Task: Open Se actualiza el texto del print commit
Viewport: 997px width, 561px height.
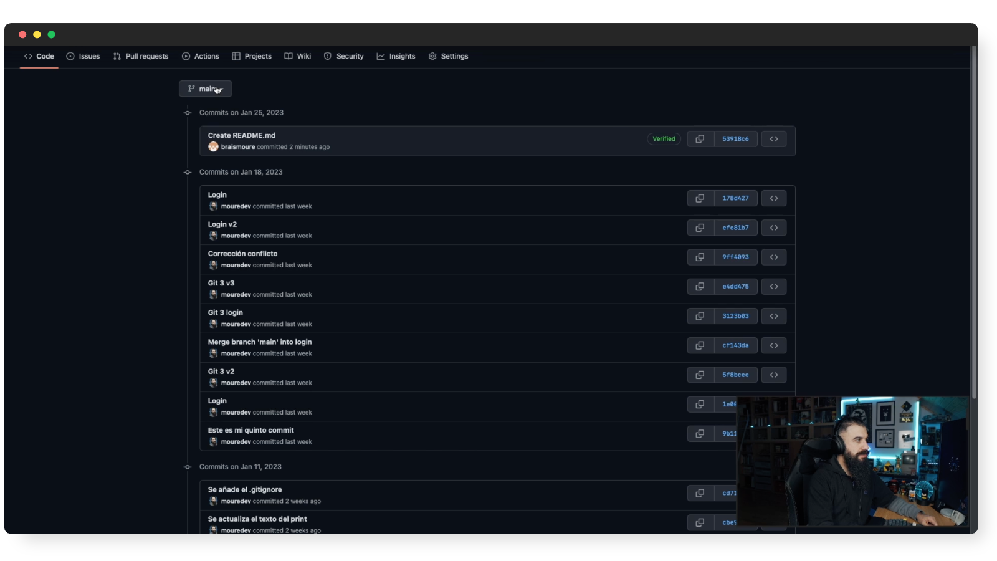Action: 257,519
